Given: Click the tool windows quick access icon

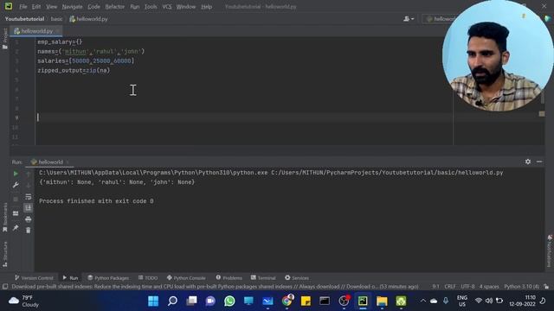Looking at the screenshot, I should [5, 287].
